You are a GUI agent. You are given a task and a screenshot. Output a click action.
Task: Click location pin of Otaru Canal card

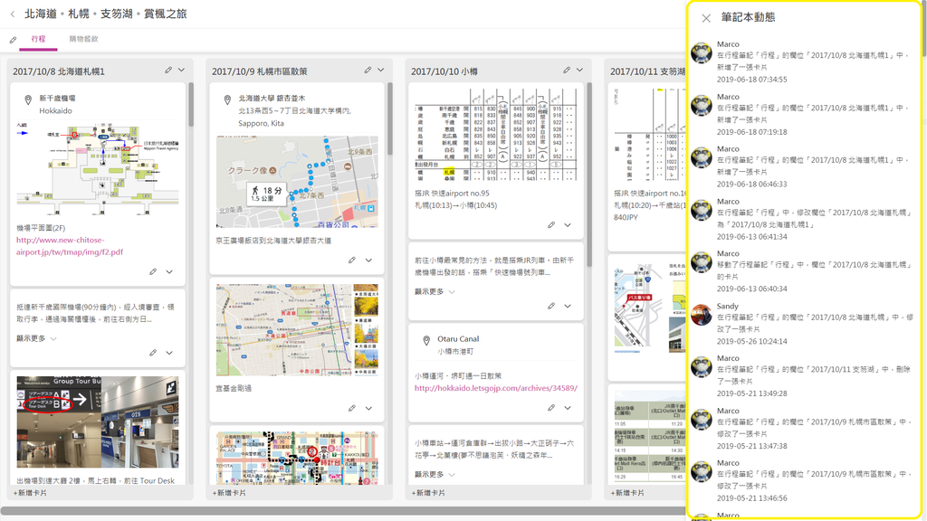(426, 341)
